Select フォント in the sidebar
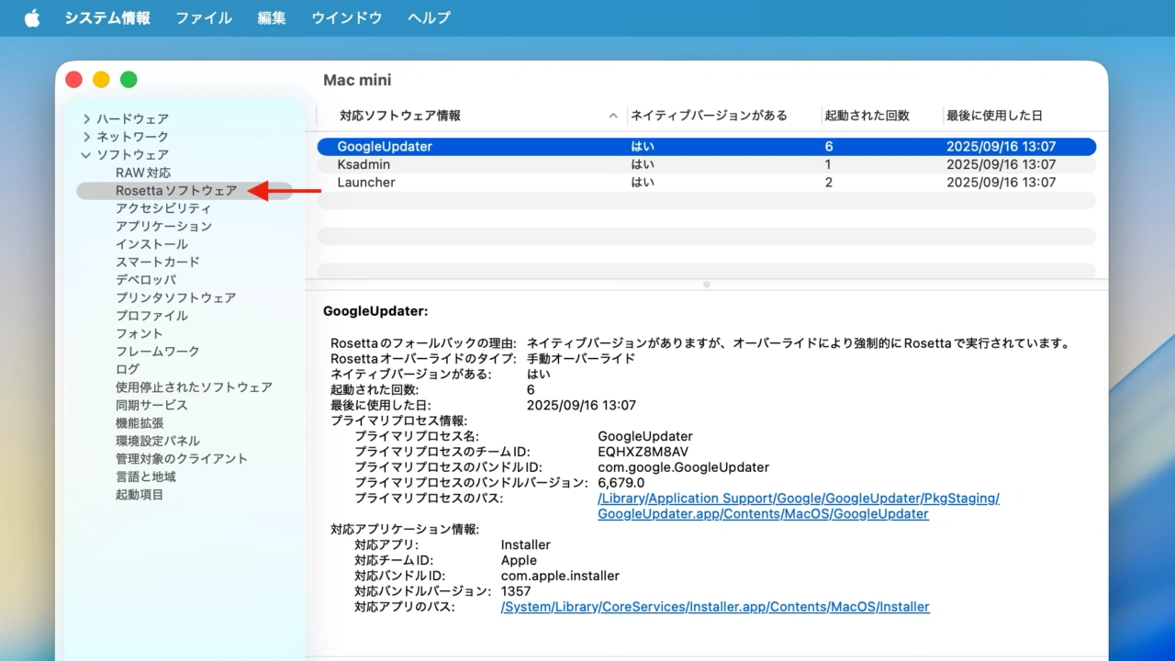 click(x=139, y=333)
